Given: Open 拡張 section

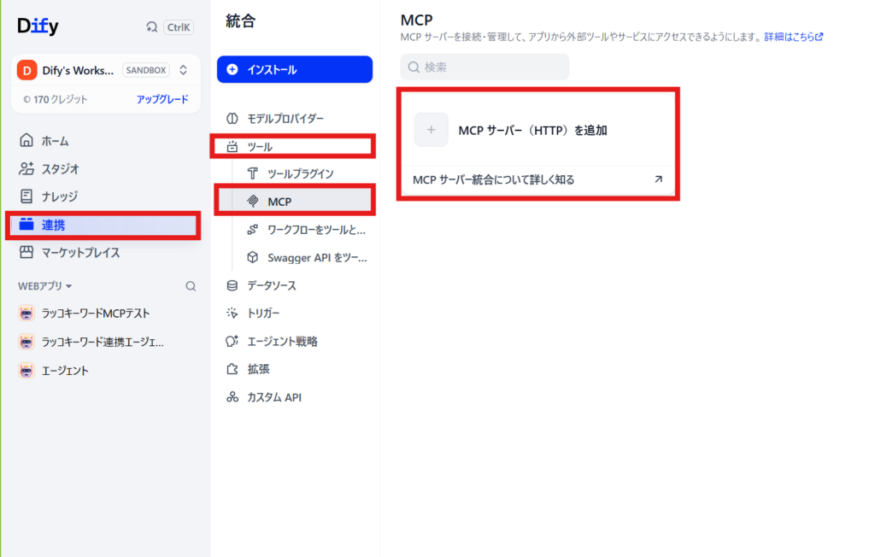Looking at the screenshot, I should pos(295,369).
